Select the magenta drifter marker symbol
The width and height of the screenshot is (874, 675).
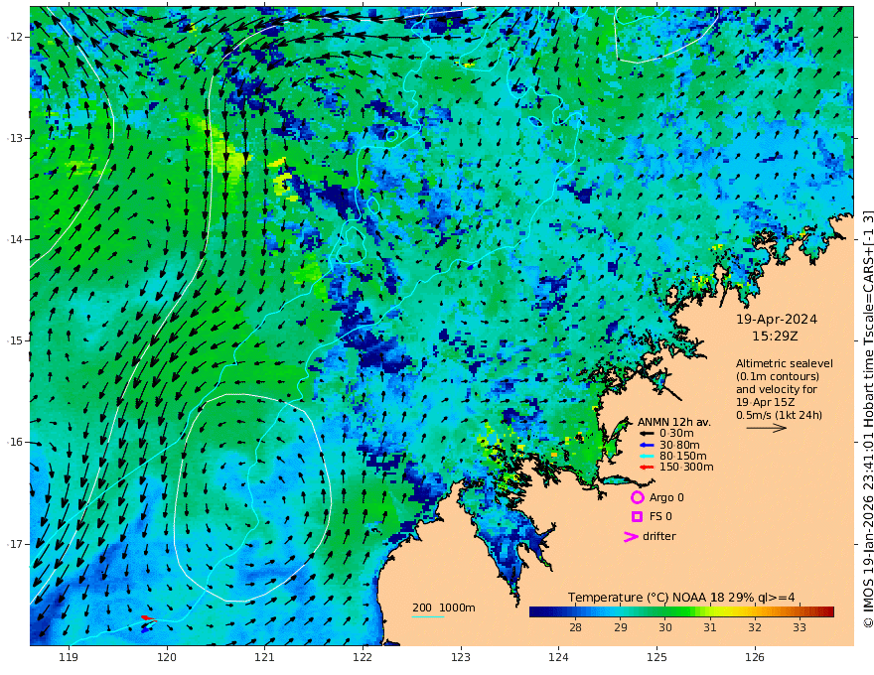tap(631, 537)
